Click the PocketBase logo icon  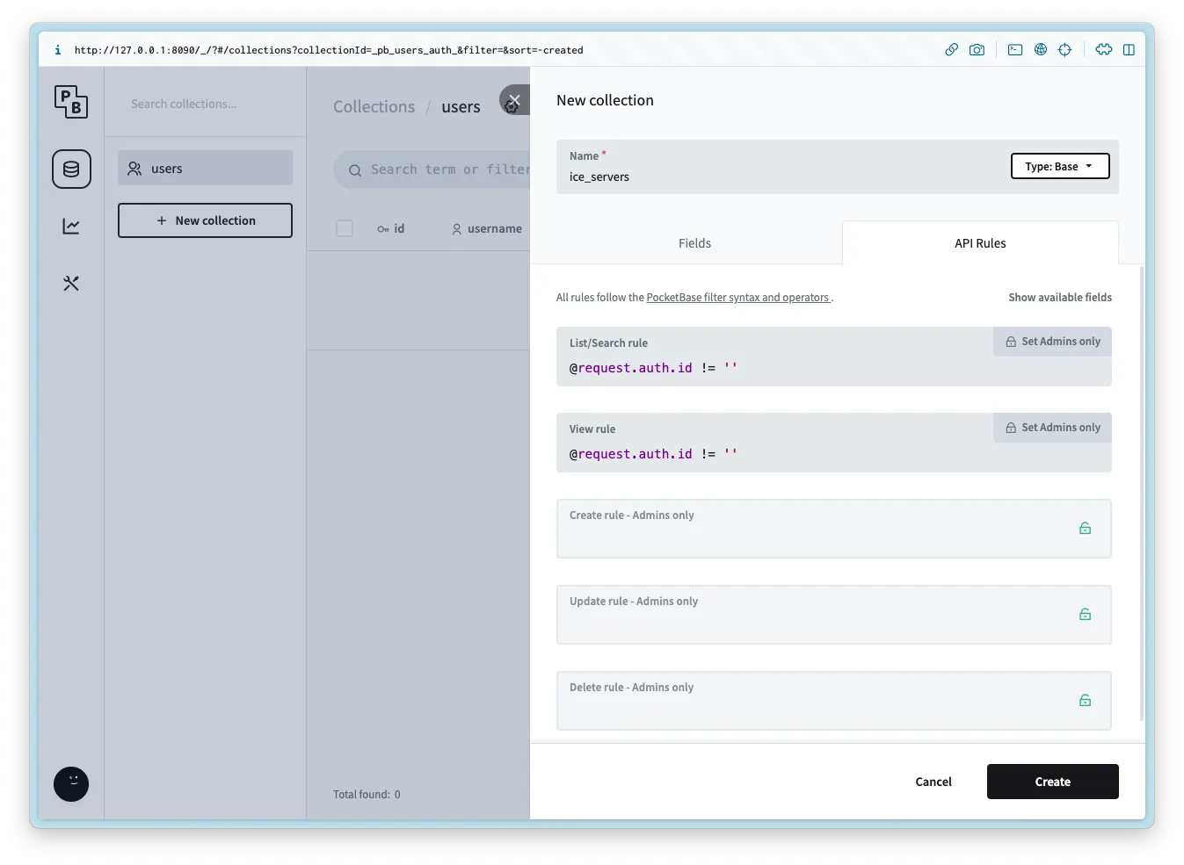[71, 102]
